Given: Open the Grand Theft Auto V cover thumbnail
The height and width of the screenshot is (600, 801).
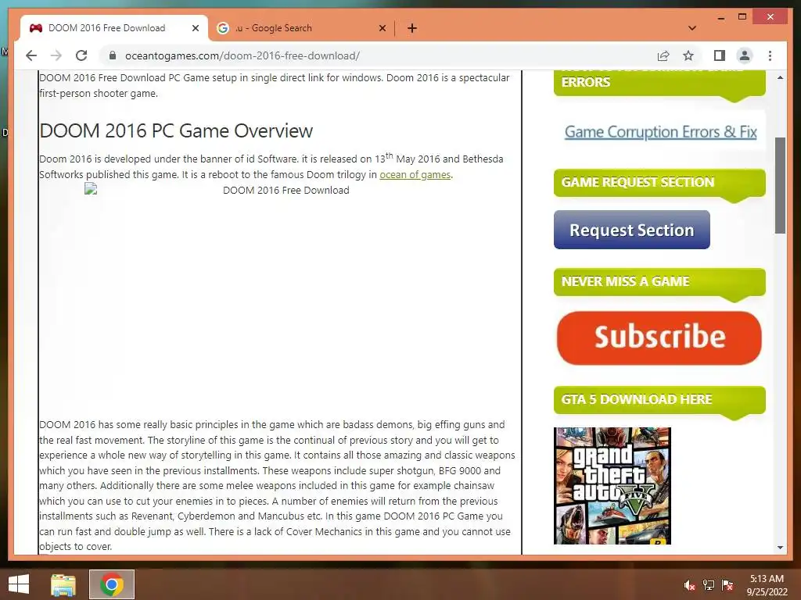Looking at the screenshot, I should click(x=612, y=486).
